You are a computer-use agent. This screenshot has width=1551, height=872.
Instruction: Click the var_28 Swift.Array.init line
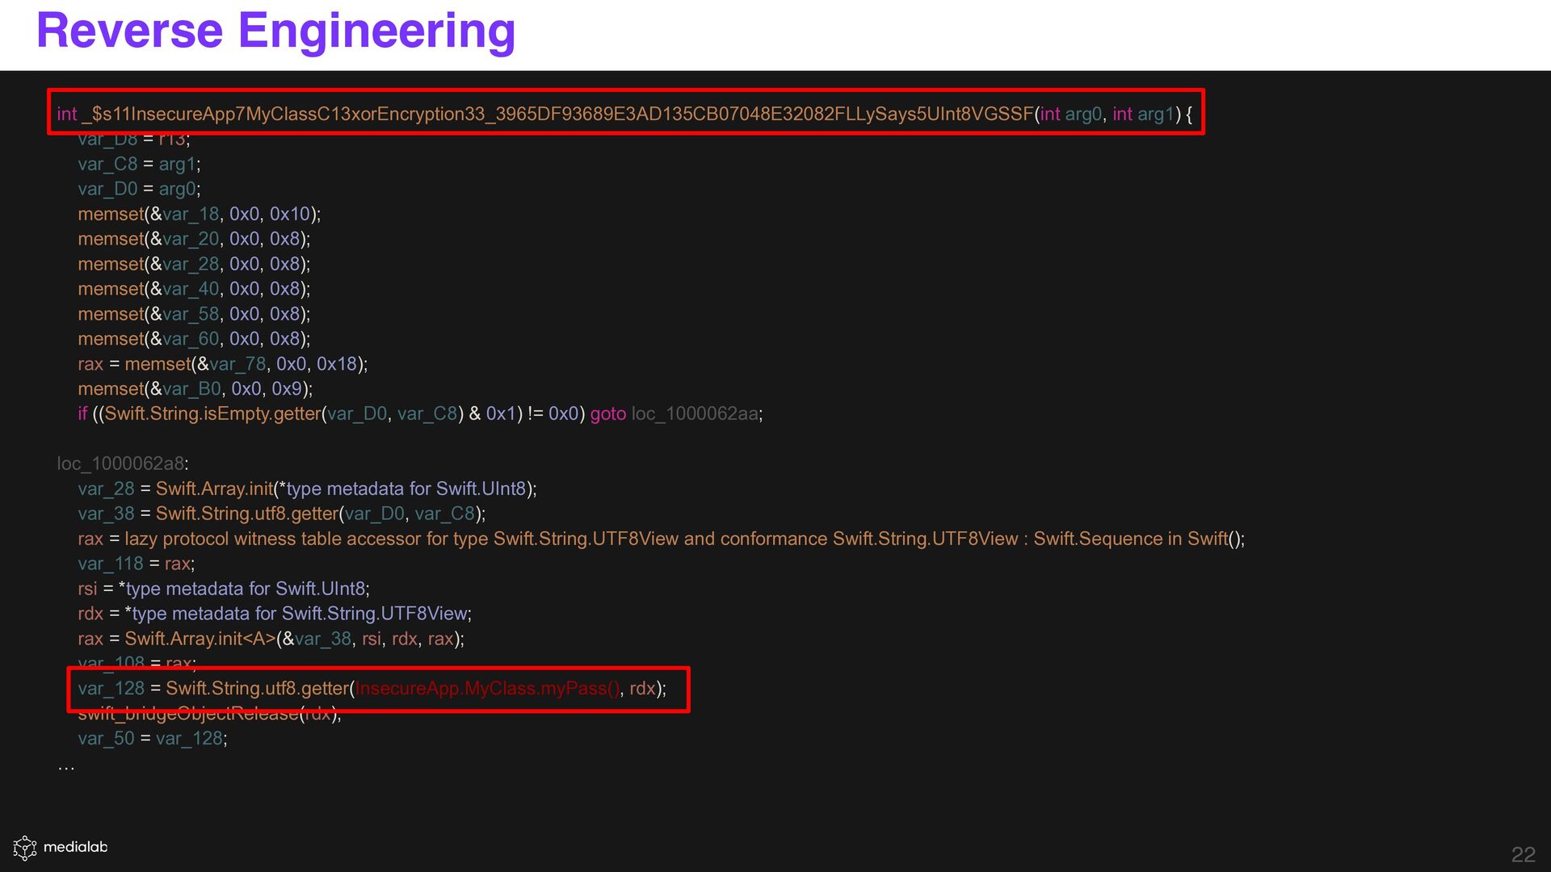307,488
